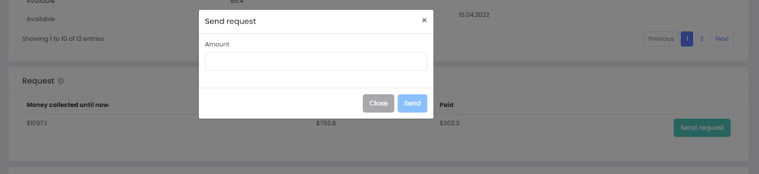Click the Available status row cell
759x174 pixels.
pyautogui.click(x=41, y=19)
